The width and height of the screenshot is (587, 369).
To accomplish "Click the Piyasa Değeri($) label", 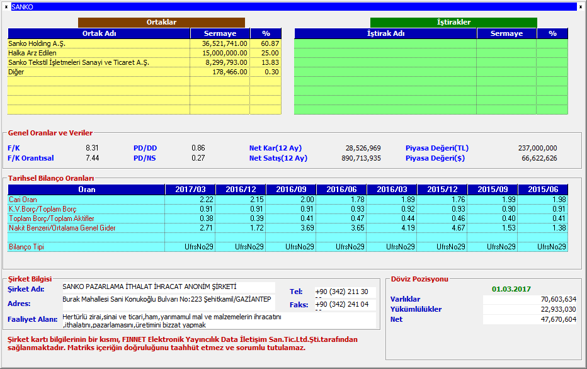I will coord(435,158).
